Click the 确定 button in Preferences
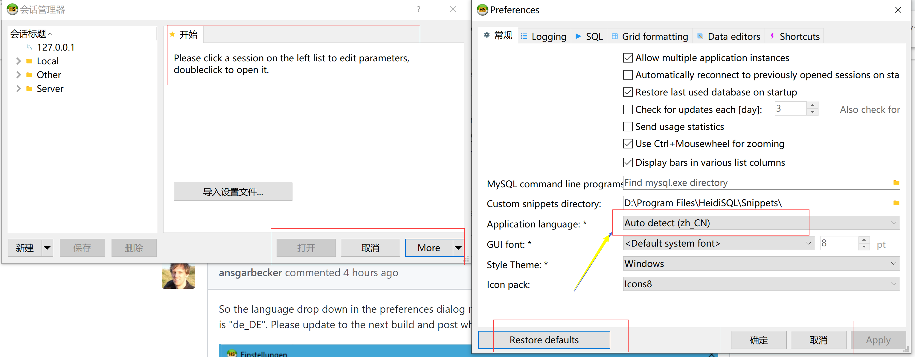This screenshot has height=357, width=915. coord(758,340)
